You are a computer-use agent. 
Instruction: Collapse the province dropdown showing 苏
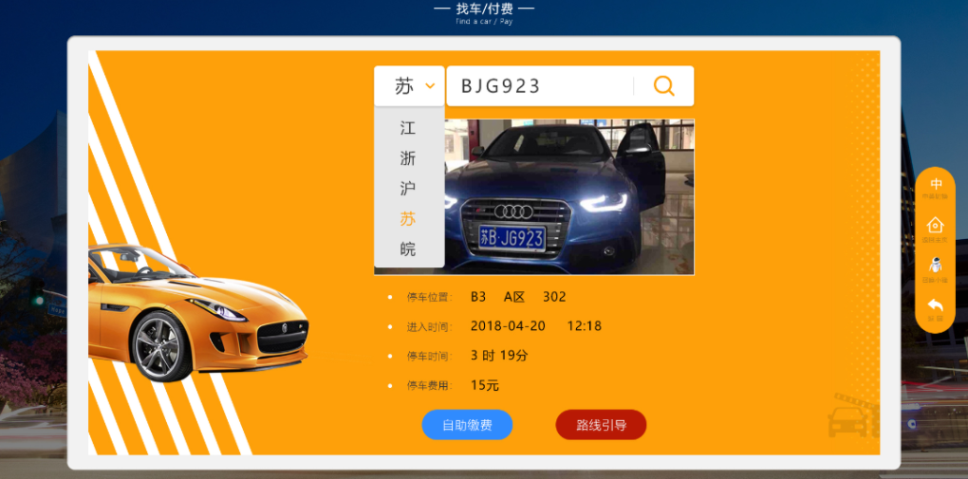click(x=409, y=85)
